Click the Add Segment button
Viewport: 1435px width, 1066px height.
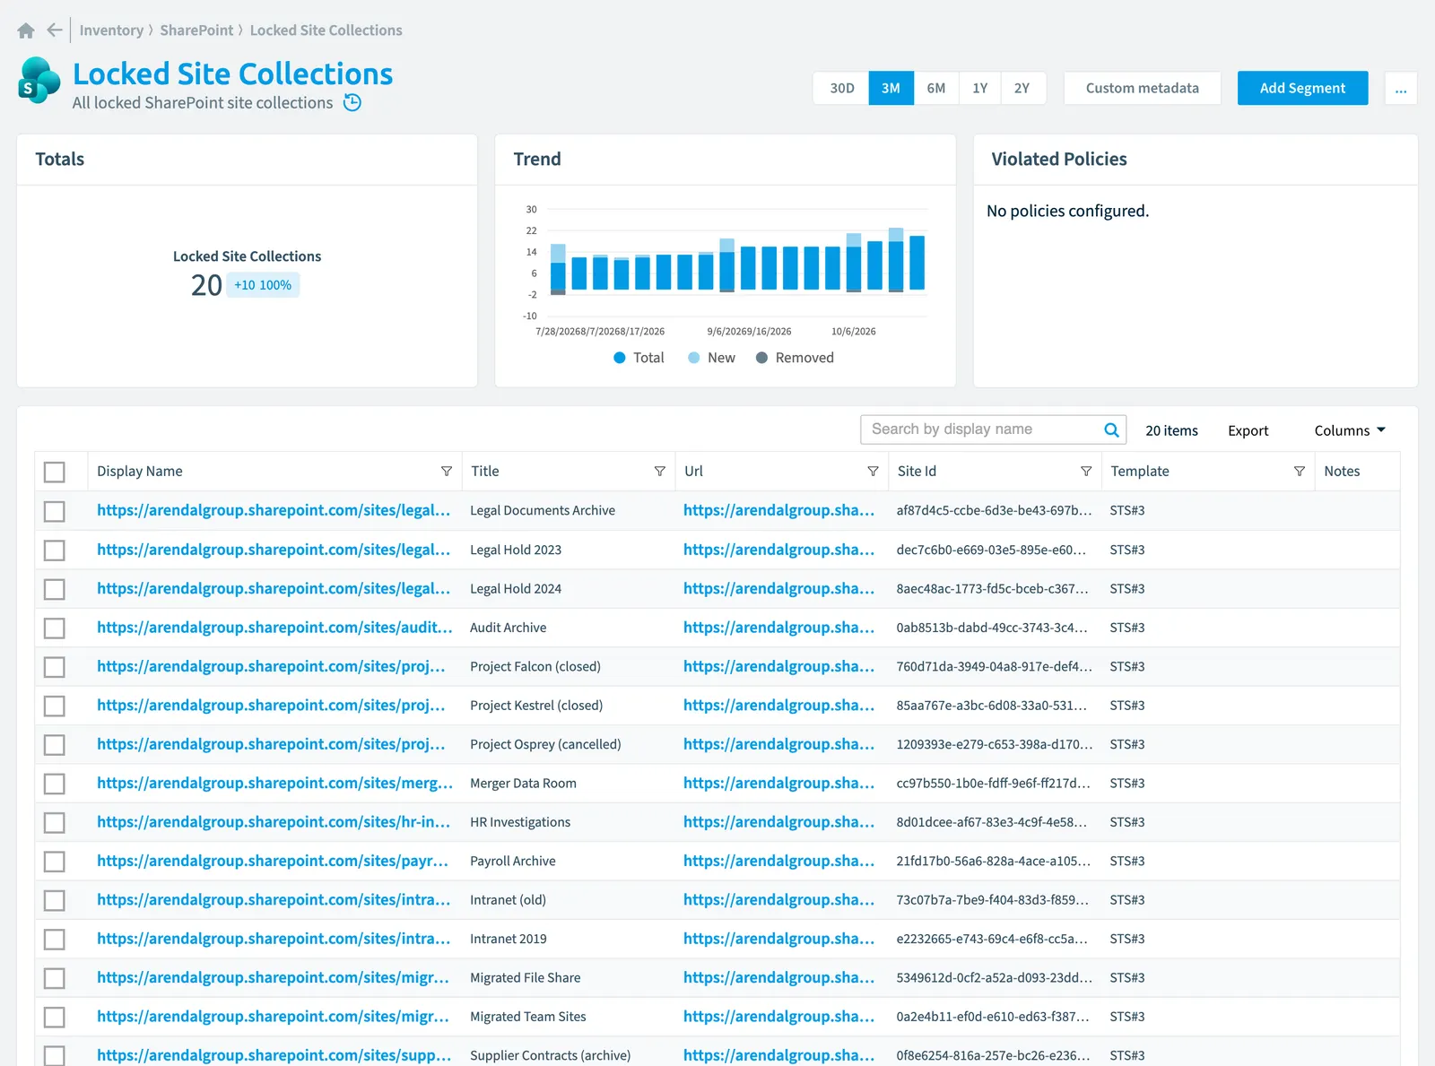tap(1302, 88)
